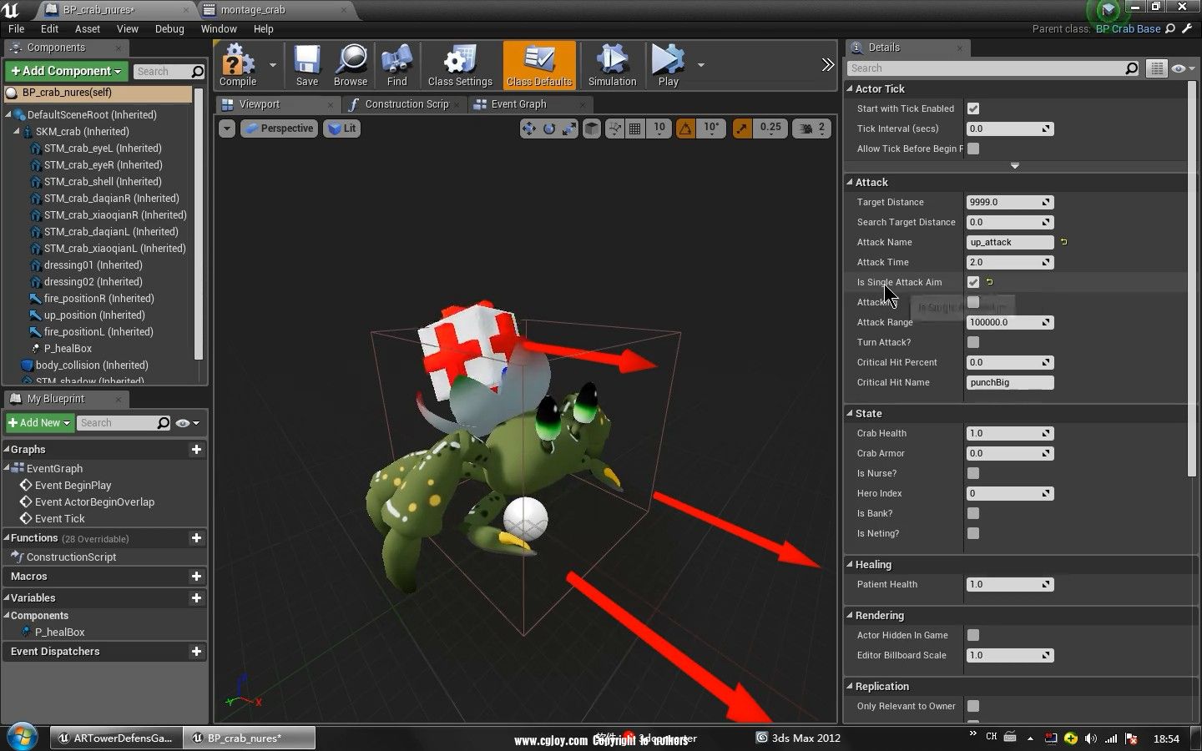Collapse the Attack section
The width and height of the screenshot is (1202, 751).
[x=851, y=182]
